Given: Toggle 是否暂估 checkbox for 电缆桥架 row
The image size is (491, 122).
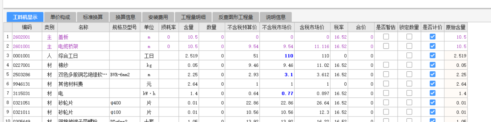Looking at the screenshot, I should pyautogui.click(x=386, y=46).
